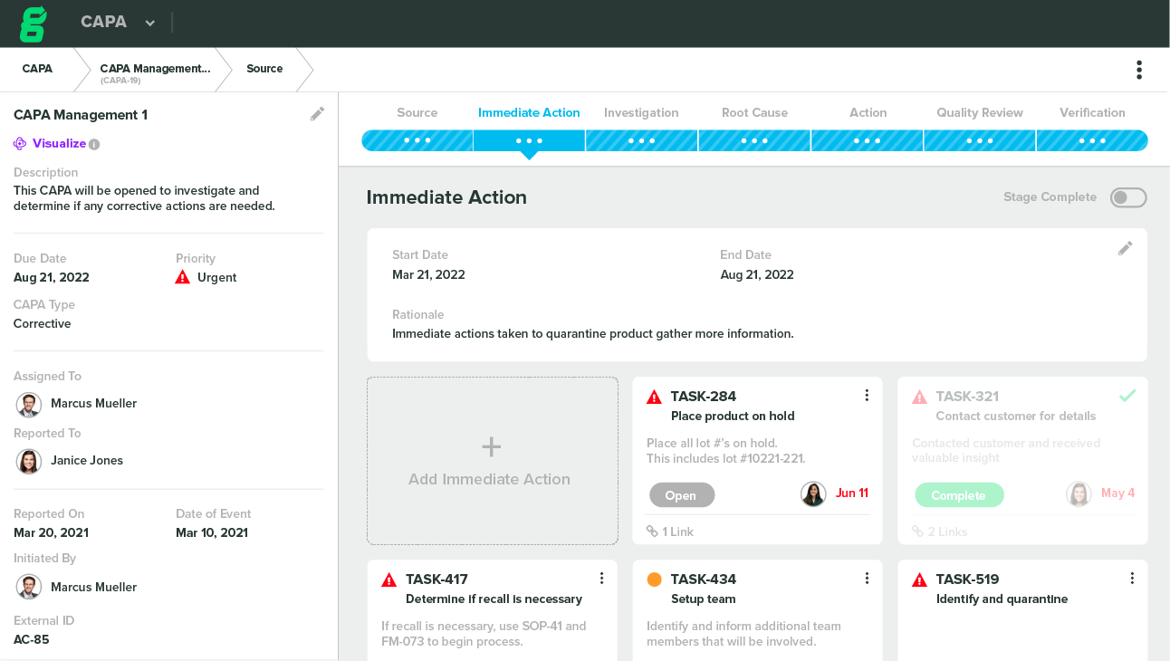Click Marcus Mueller avatar under Initiated By
1170x661 pixels.
tap(29, 587)
